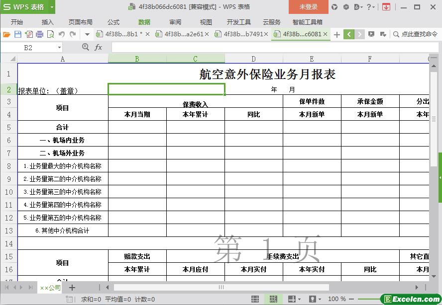Click the 未登录 login button

coord(308,7)
